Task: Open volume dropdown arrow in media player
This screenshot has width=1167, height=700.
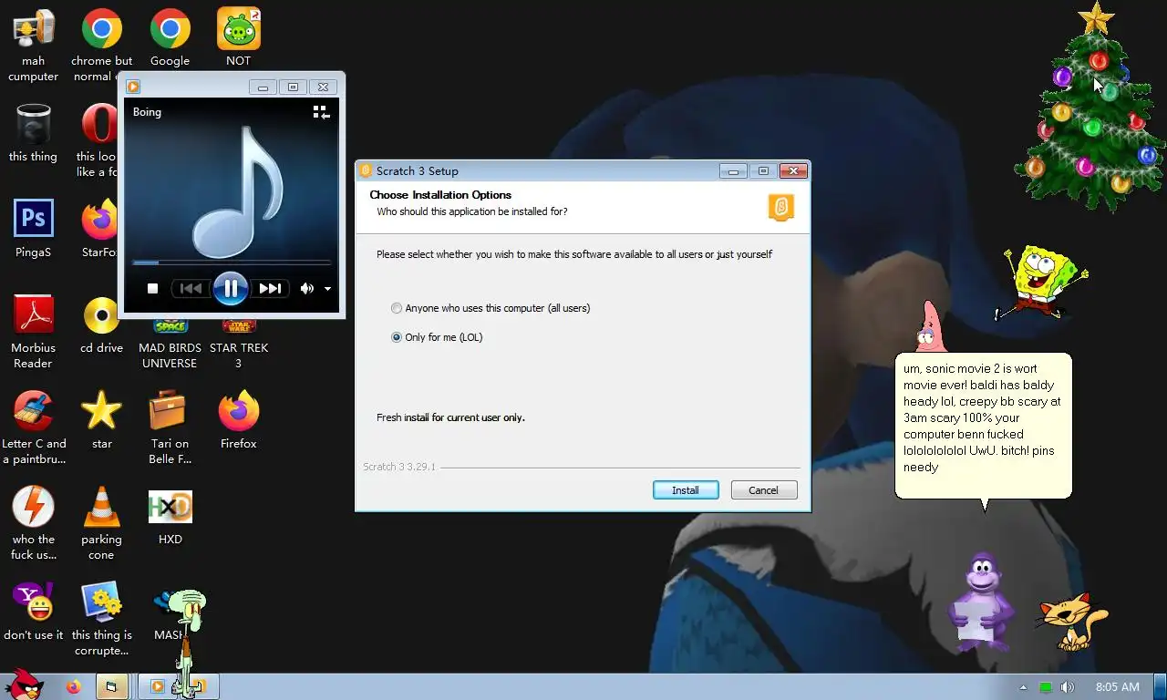Action: 327,289
